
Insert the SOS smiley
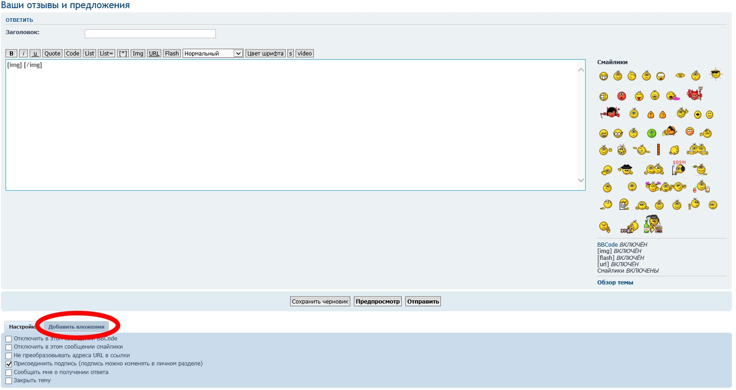coord(678,168)
